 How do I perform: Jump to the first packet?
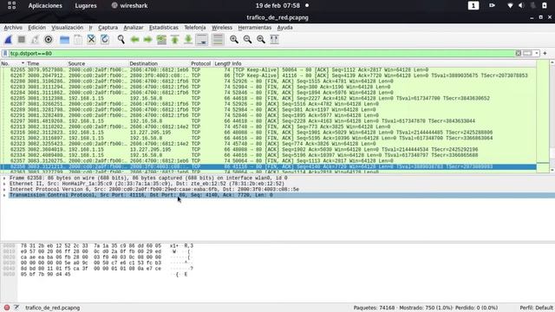[x=175, y=39]
